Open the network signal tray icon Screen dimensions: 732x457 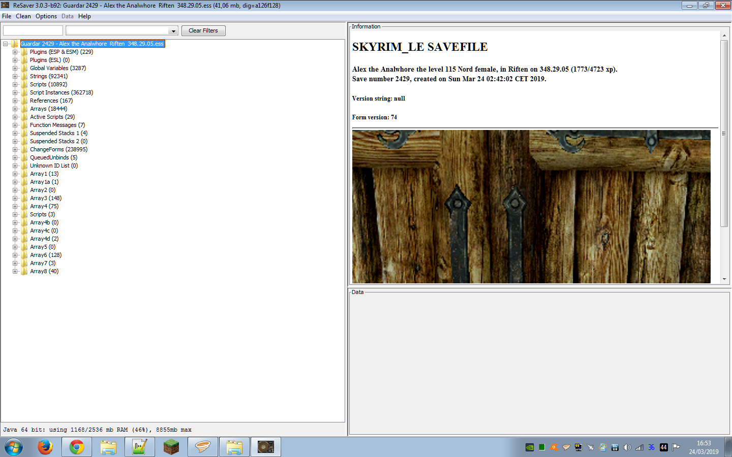tap(639, 447)
